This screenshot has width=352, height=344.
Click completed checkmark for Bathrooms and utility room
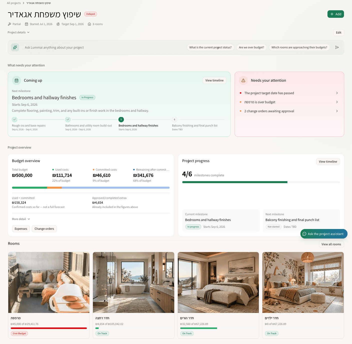tap(68, 120)
